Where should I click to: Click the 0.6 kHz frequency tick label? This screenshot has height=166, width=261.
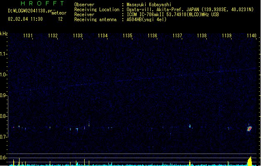pos(3,158)
